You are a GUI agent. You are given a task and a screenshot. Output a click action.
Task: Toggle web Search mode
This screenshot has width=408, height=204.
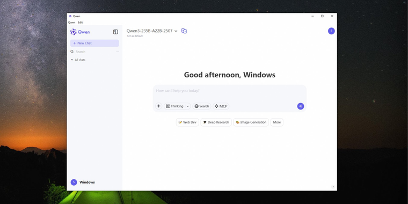pyautogui.click(x=202, y=106)
